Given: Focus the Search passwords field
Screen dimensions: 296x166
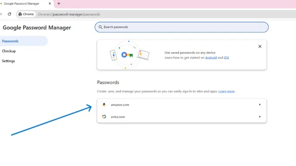Looking at the screenshot, I should [182, 27].
